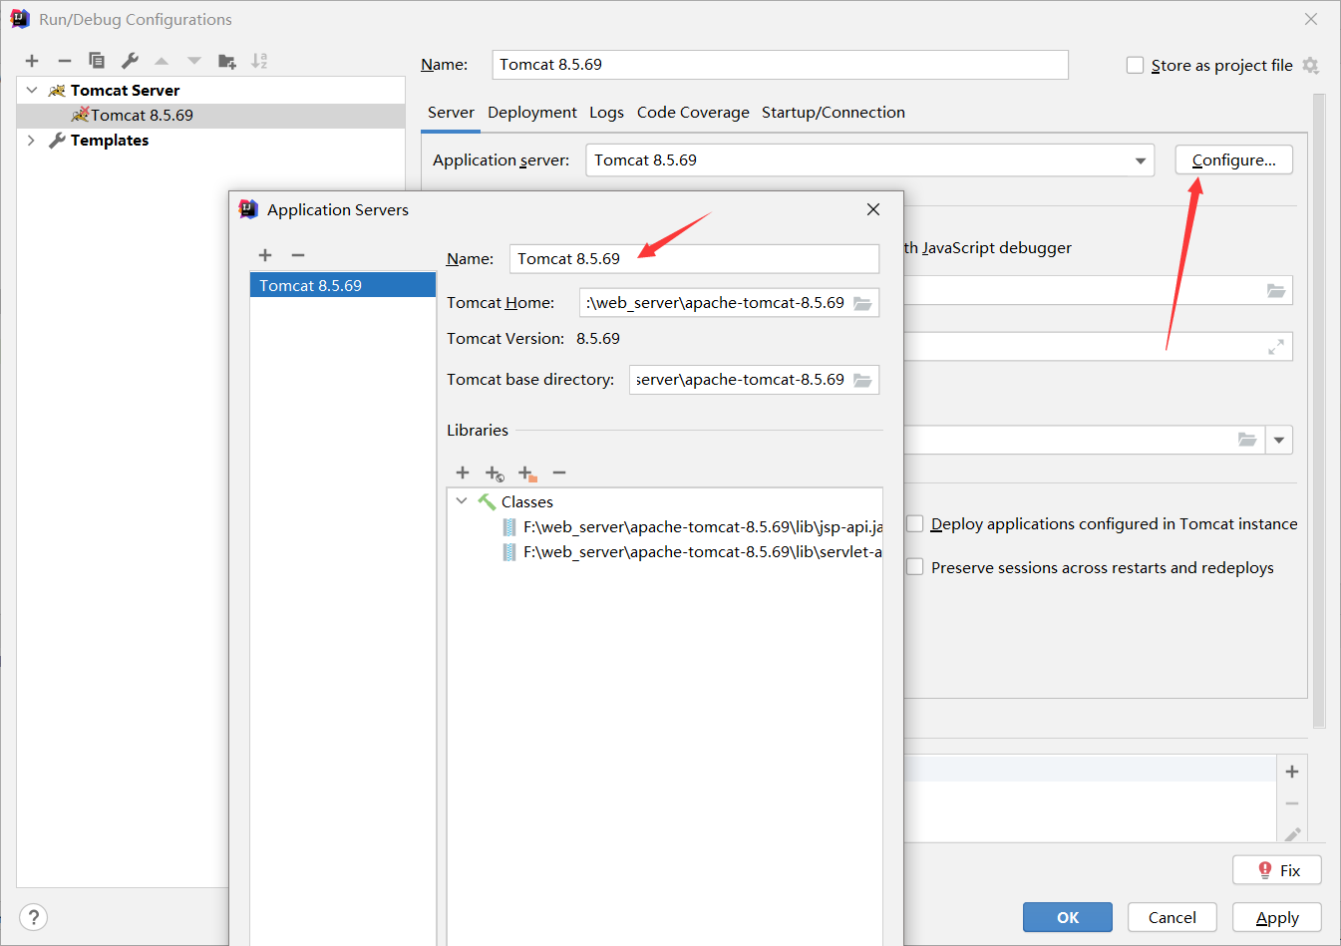Move configuration up arrow icon
This screenshot has width=1341, height=946.
162,61
